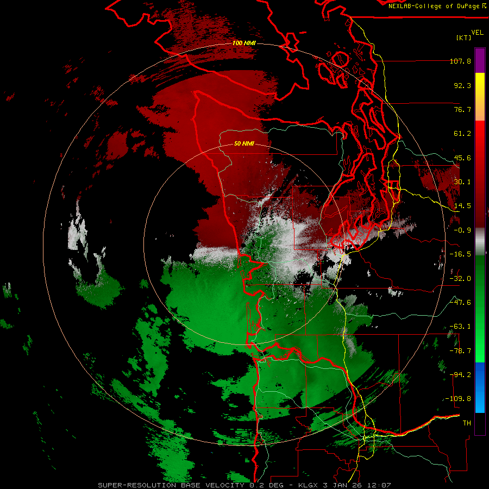Image resolution: width=489 pixels, height=489 pixels.
Task: Click the 100 NMI range ring label
Action: tap(244, 43)
